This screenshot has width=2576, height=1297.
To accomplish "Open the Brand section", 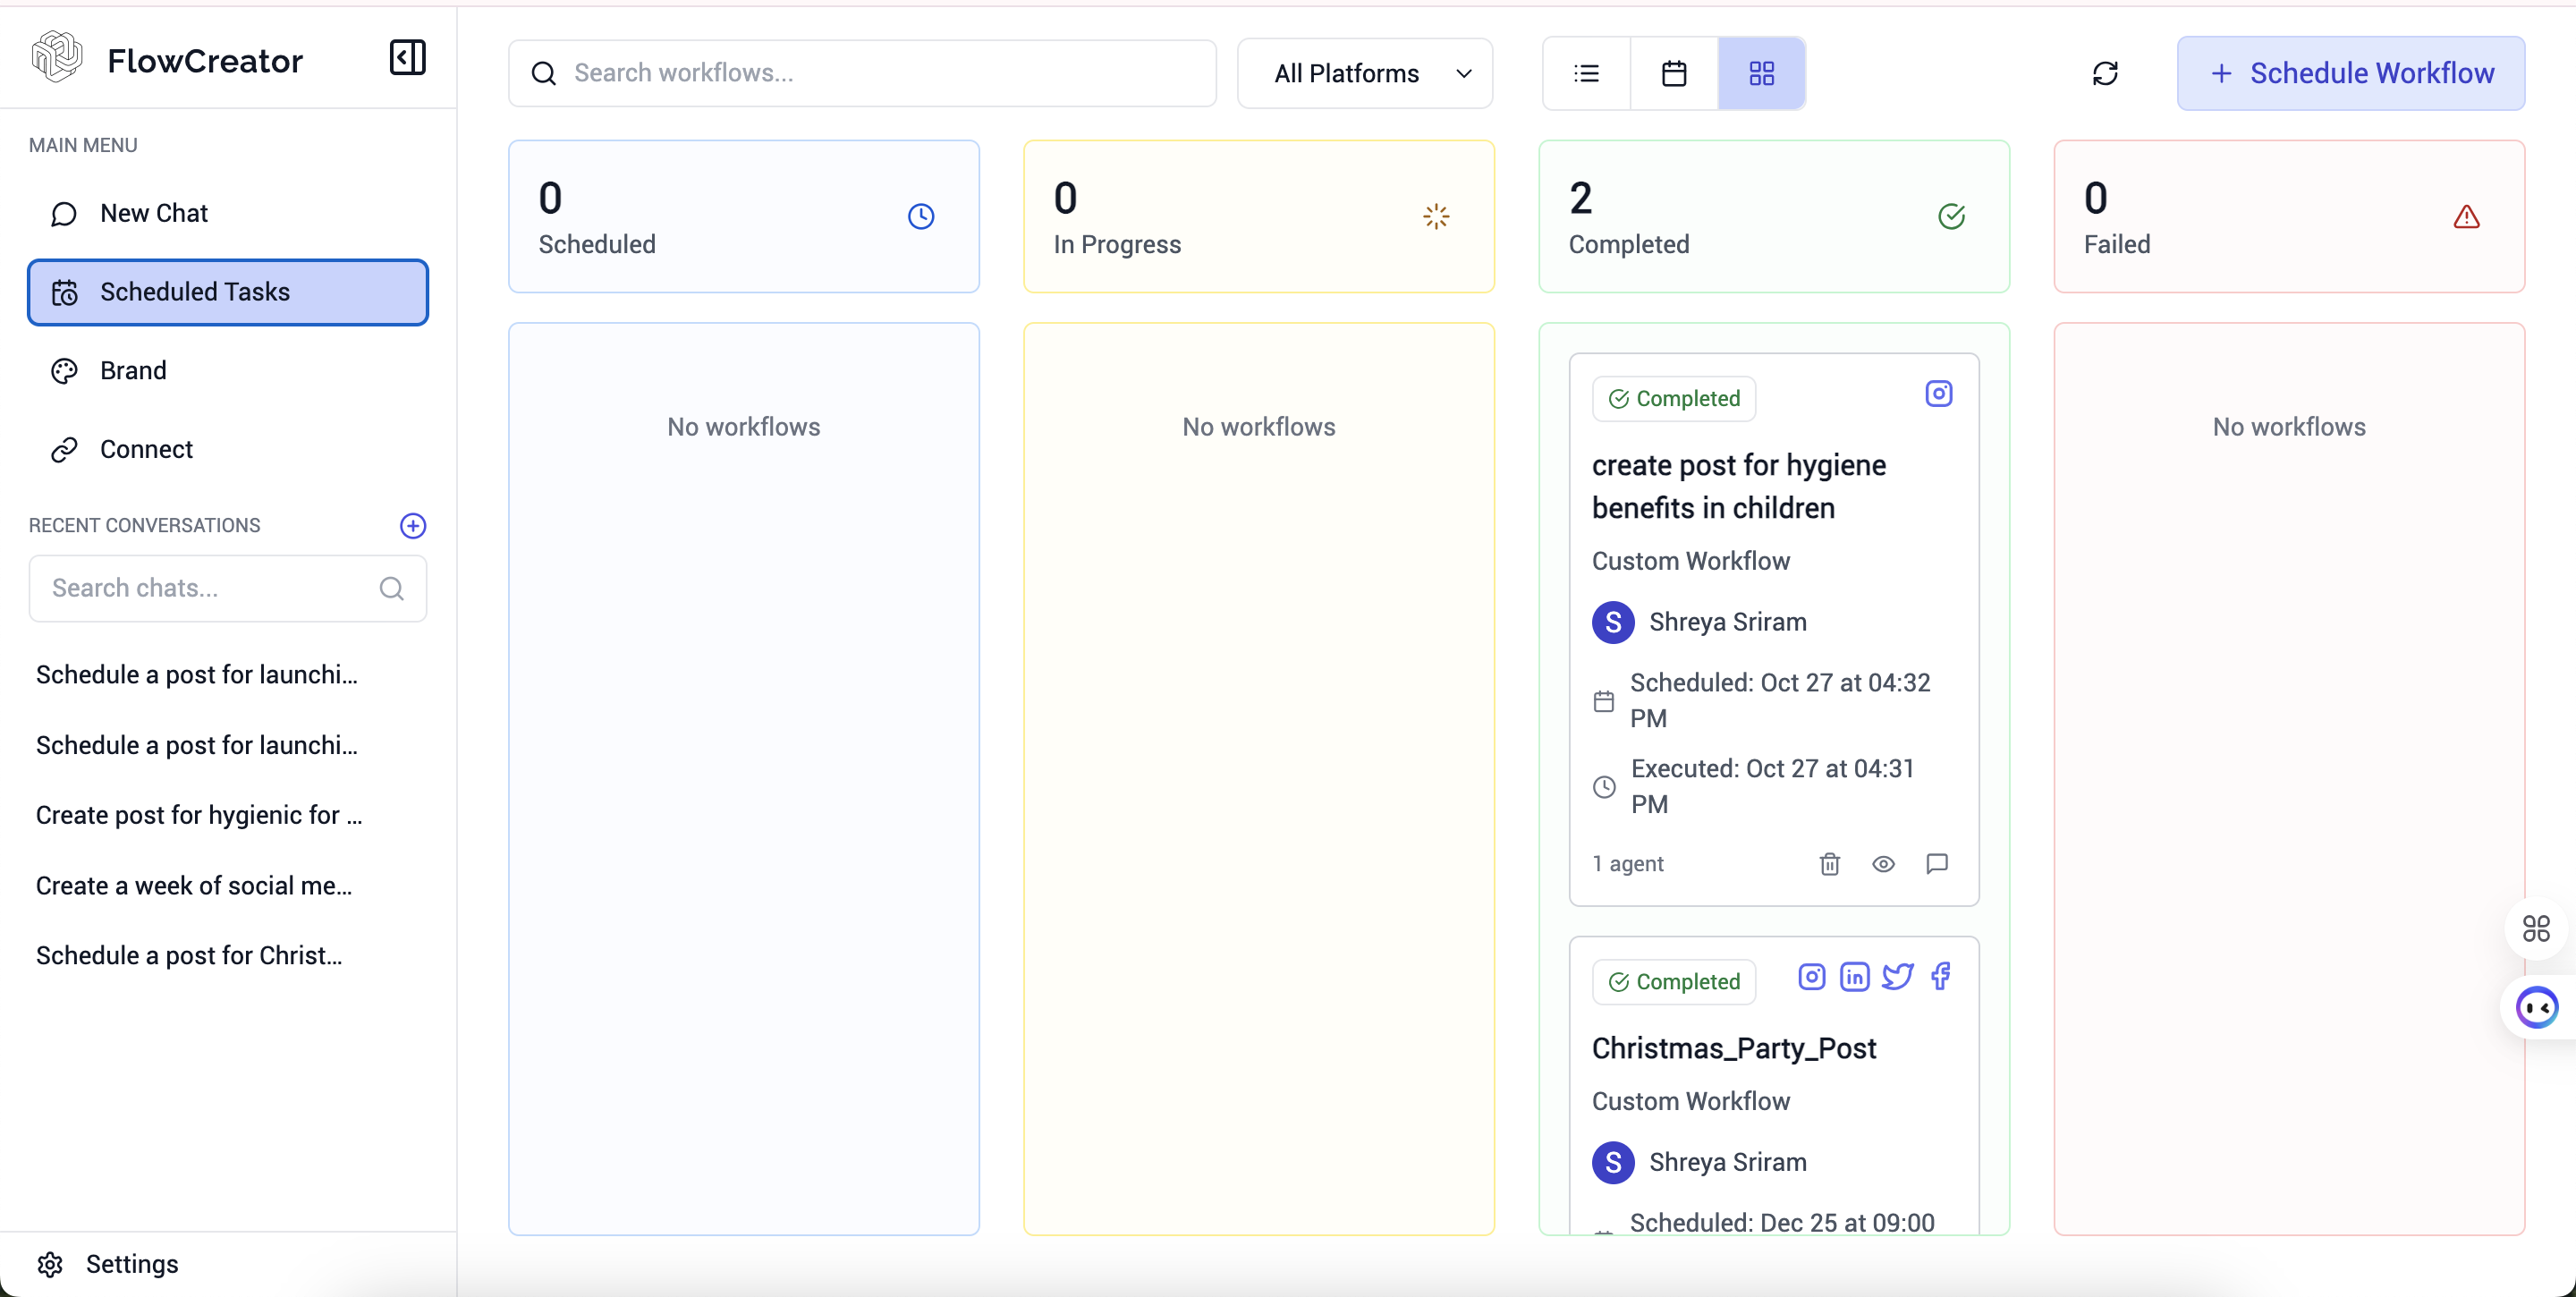I will (133, 370).
